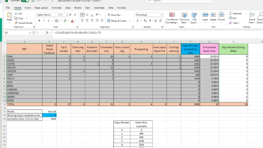Insert cells with the Insert button
Viewport: 263px width, 148px height.
click(x=205, y=17)
